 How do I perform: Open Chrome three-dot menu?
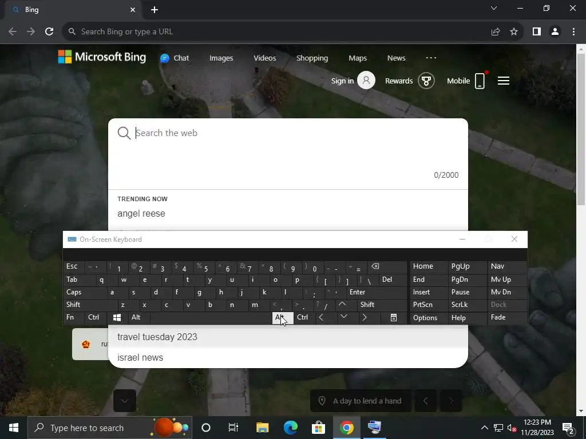(573, 32)
